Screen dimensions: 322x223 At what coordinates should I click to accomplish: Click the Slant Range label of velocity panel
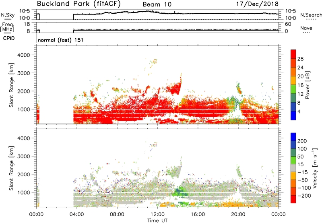(11, 168)
